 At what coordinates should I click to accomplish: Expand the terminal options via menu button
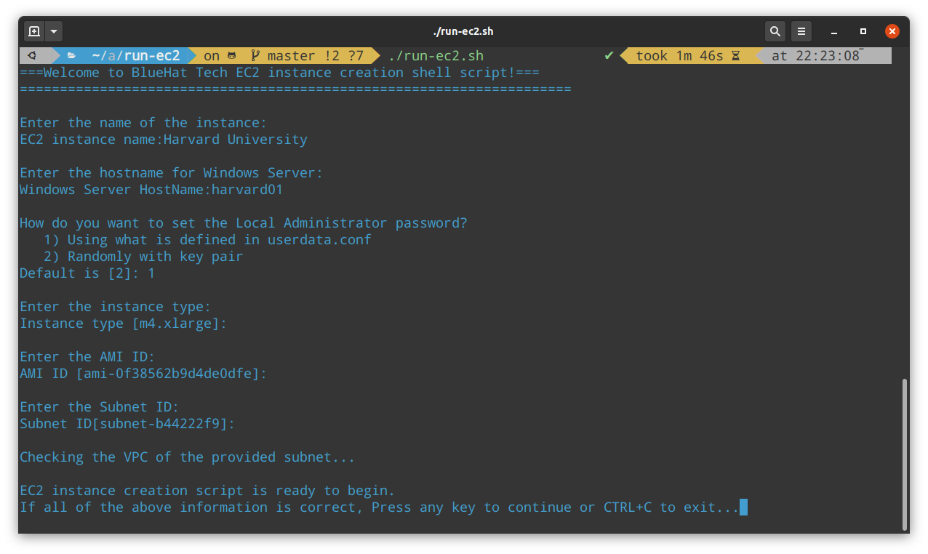click(801, 31)
